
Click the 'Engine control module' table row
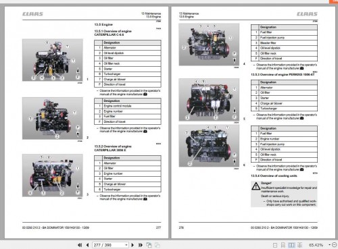[128, 106]
